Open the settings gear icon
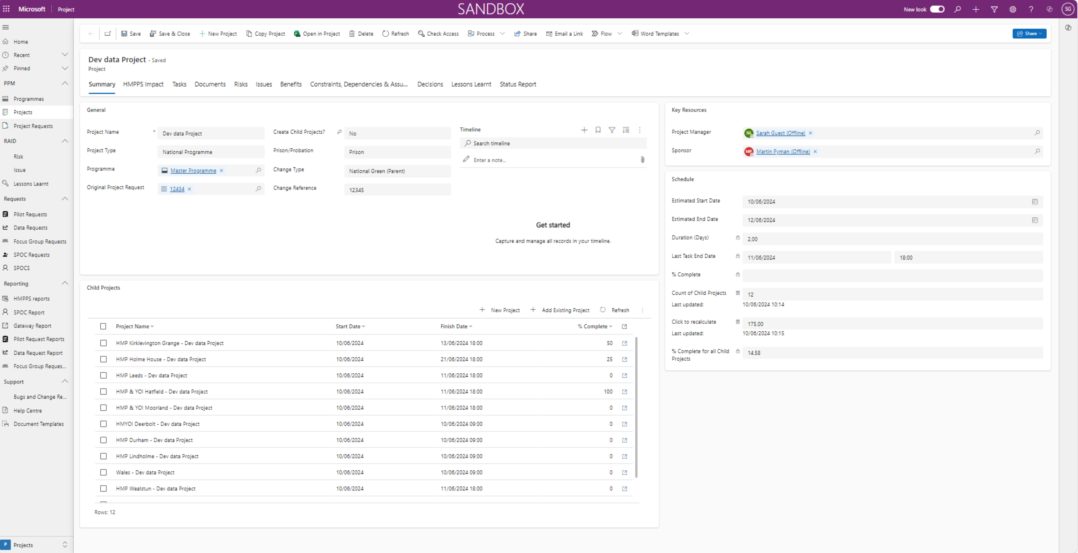 pyautogui.click(x=1013, y=9)
